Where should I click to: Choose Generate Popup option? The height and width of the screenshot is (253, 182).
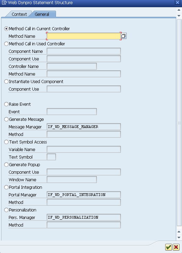(x=6, y=164)
